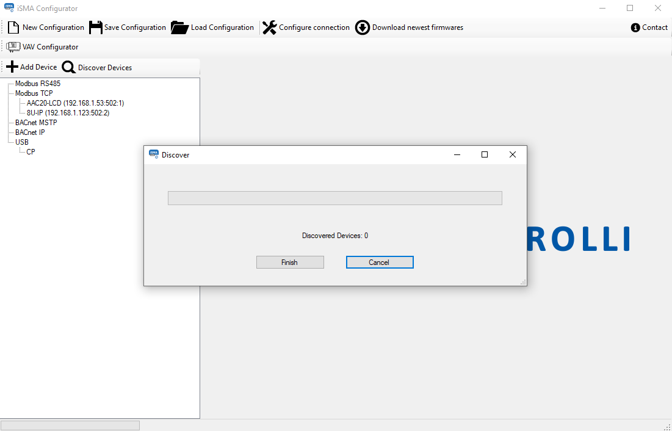This screenshot has height=431, width=672.
Task: Select the USB tree node
Action: (x=22, y=142)
